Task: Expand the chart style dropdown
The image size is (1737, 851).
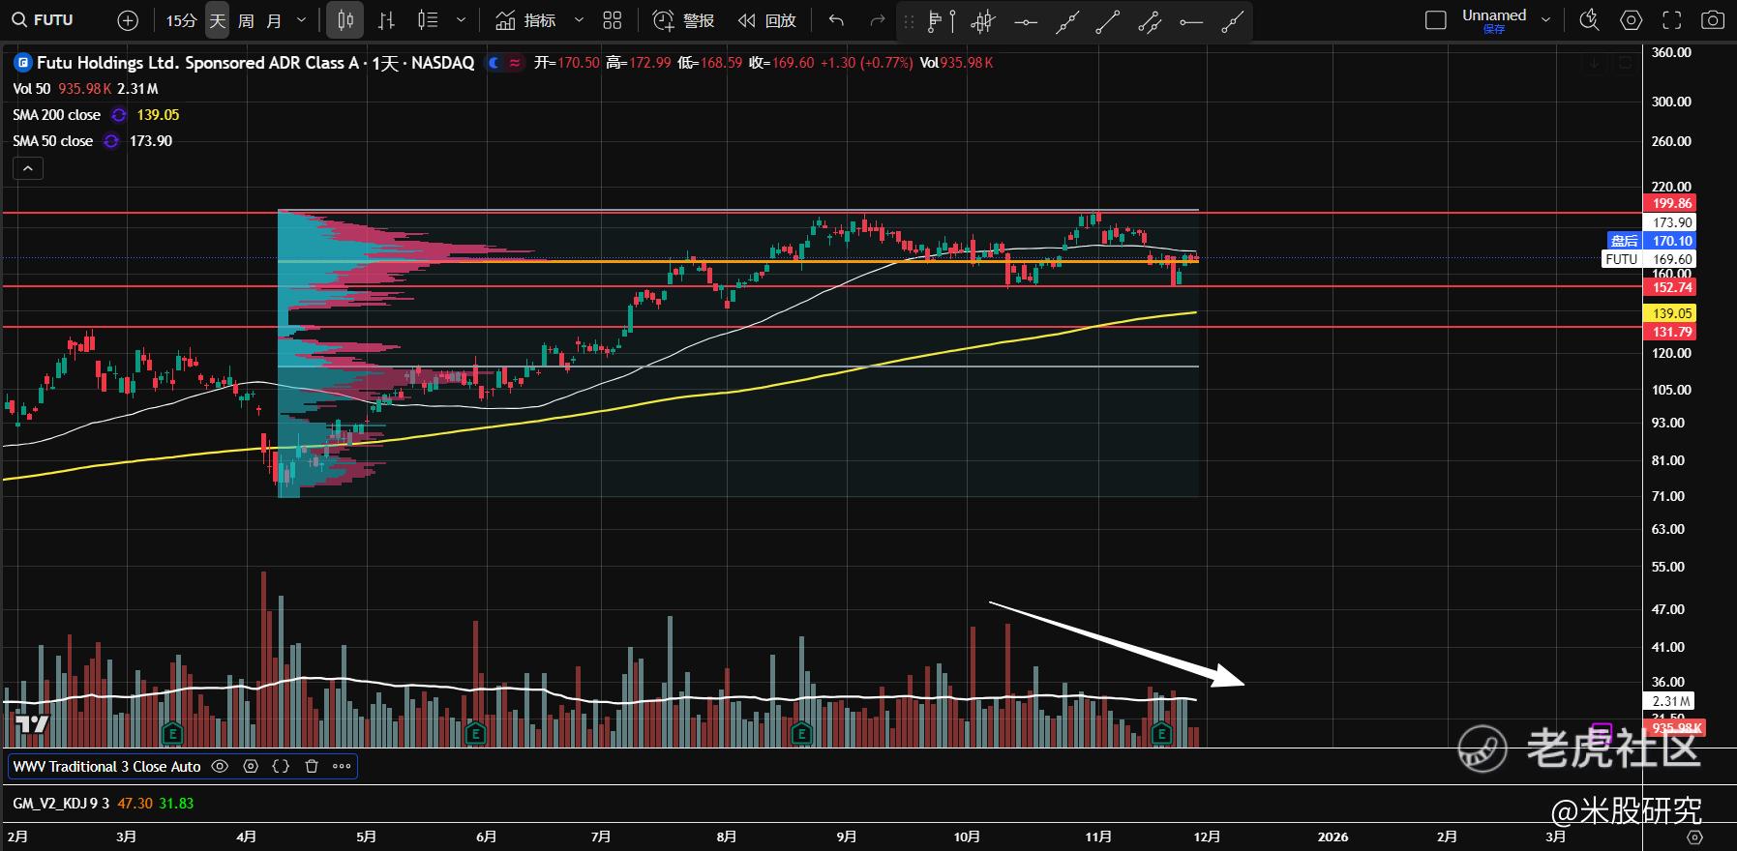Action: tap(461, 19)
